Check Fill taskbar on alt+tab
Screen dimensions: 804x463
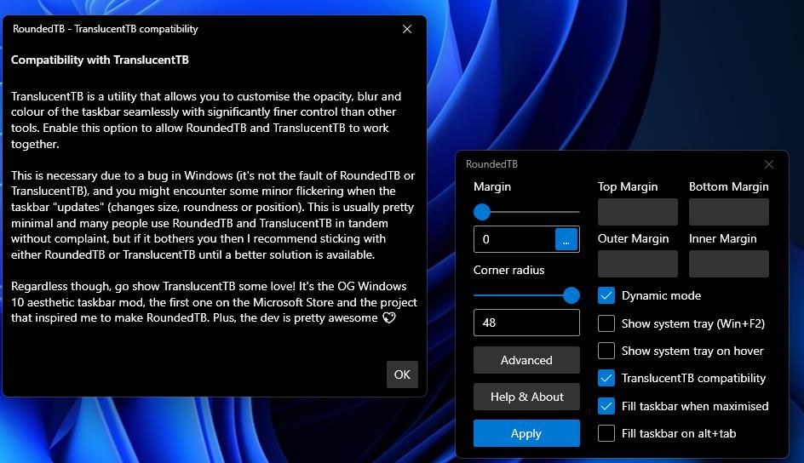(606, 433)
